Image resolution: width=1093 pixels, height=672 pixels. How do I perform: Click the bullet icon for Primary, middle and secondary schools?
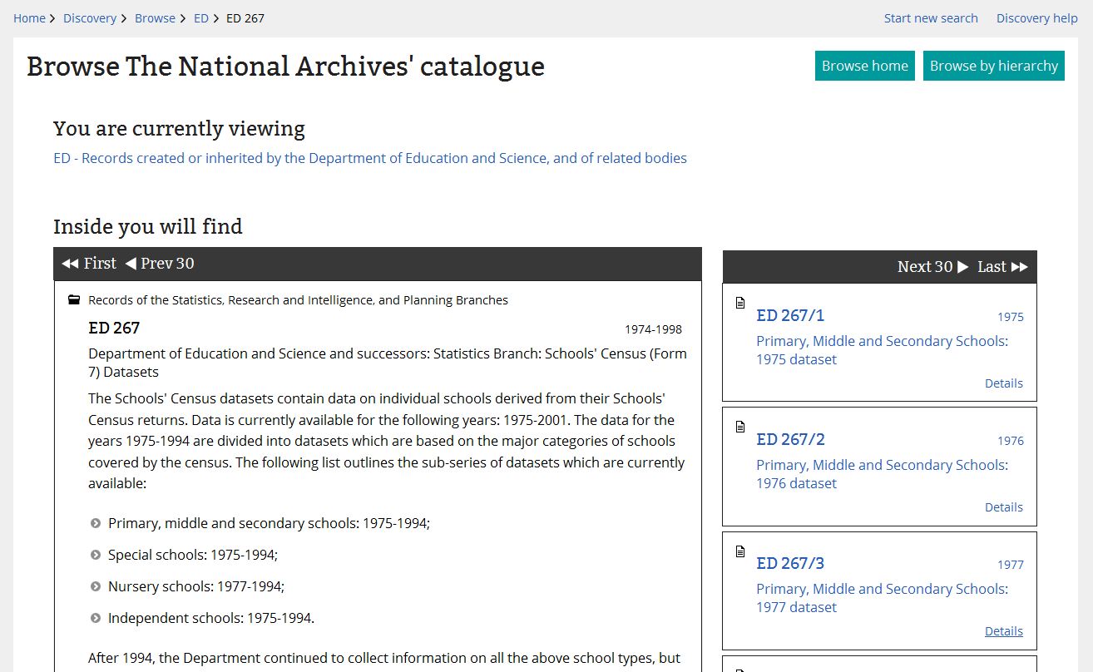[96, 524]
